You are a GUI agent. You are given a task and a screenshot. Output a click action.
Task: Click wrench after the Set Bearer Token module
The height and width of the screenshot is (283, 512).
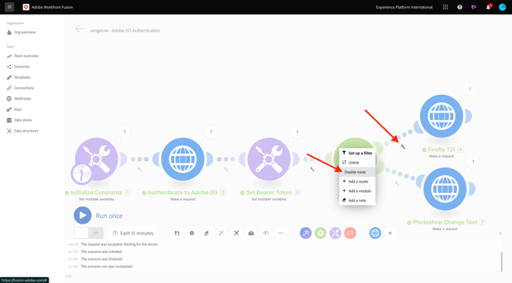312,169
